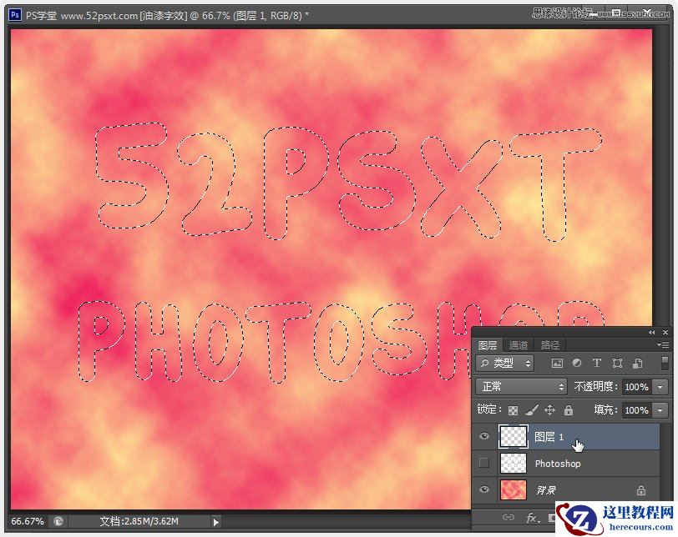This screenshot has width=678, height=537.
Task: Click the Filter for shape layers icon
Action: [616, 363]
